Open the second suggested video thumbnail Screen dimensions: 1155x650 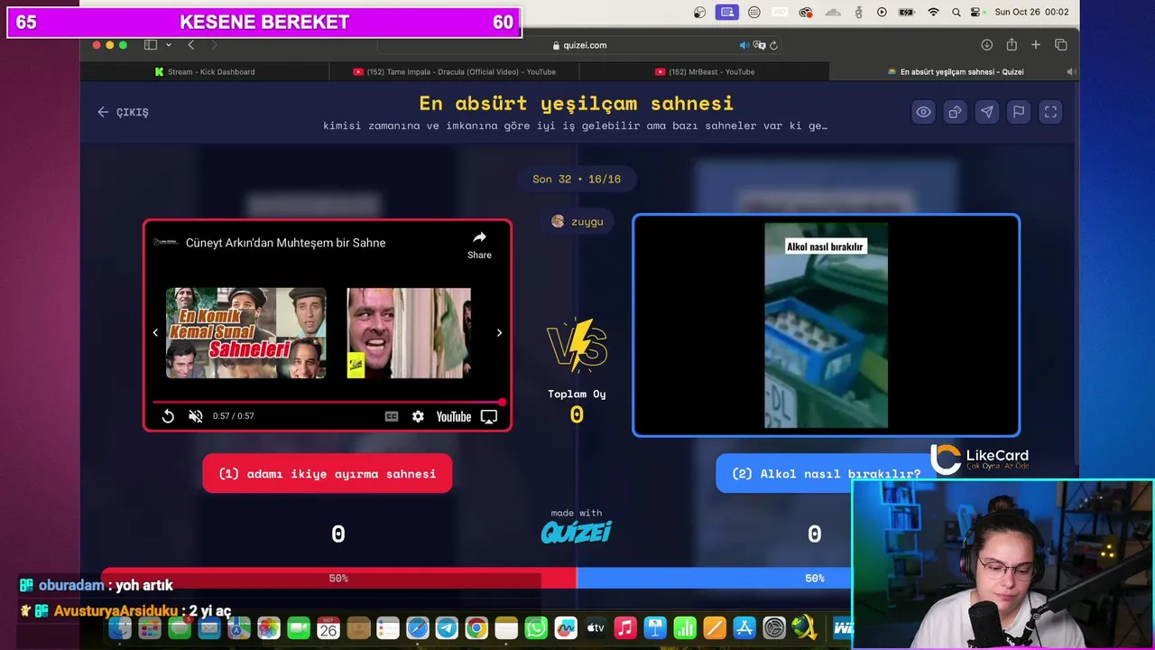409,333
